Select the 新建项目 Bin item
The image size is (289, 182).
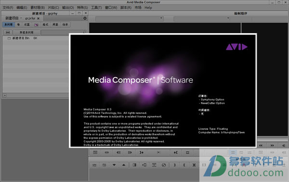pyautogui.click(x=21, y=38)
